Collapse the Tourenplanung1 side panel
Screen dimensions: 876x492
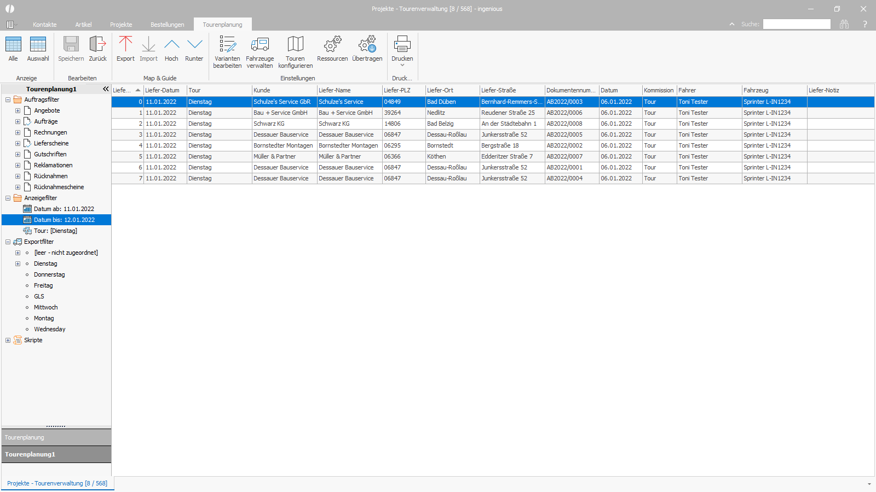pos(106,89)
